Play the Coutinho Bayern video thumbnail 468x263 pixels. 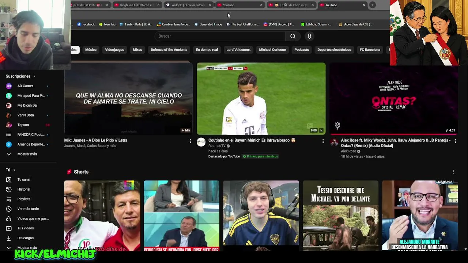(261, 99)
